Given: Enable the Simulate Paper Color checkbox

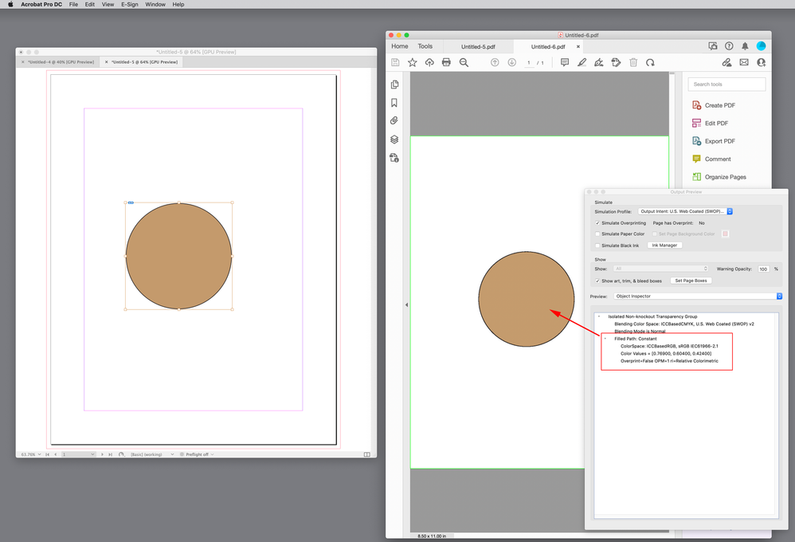Looking at the screenshot, I should (x=598, y=234).
